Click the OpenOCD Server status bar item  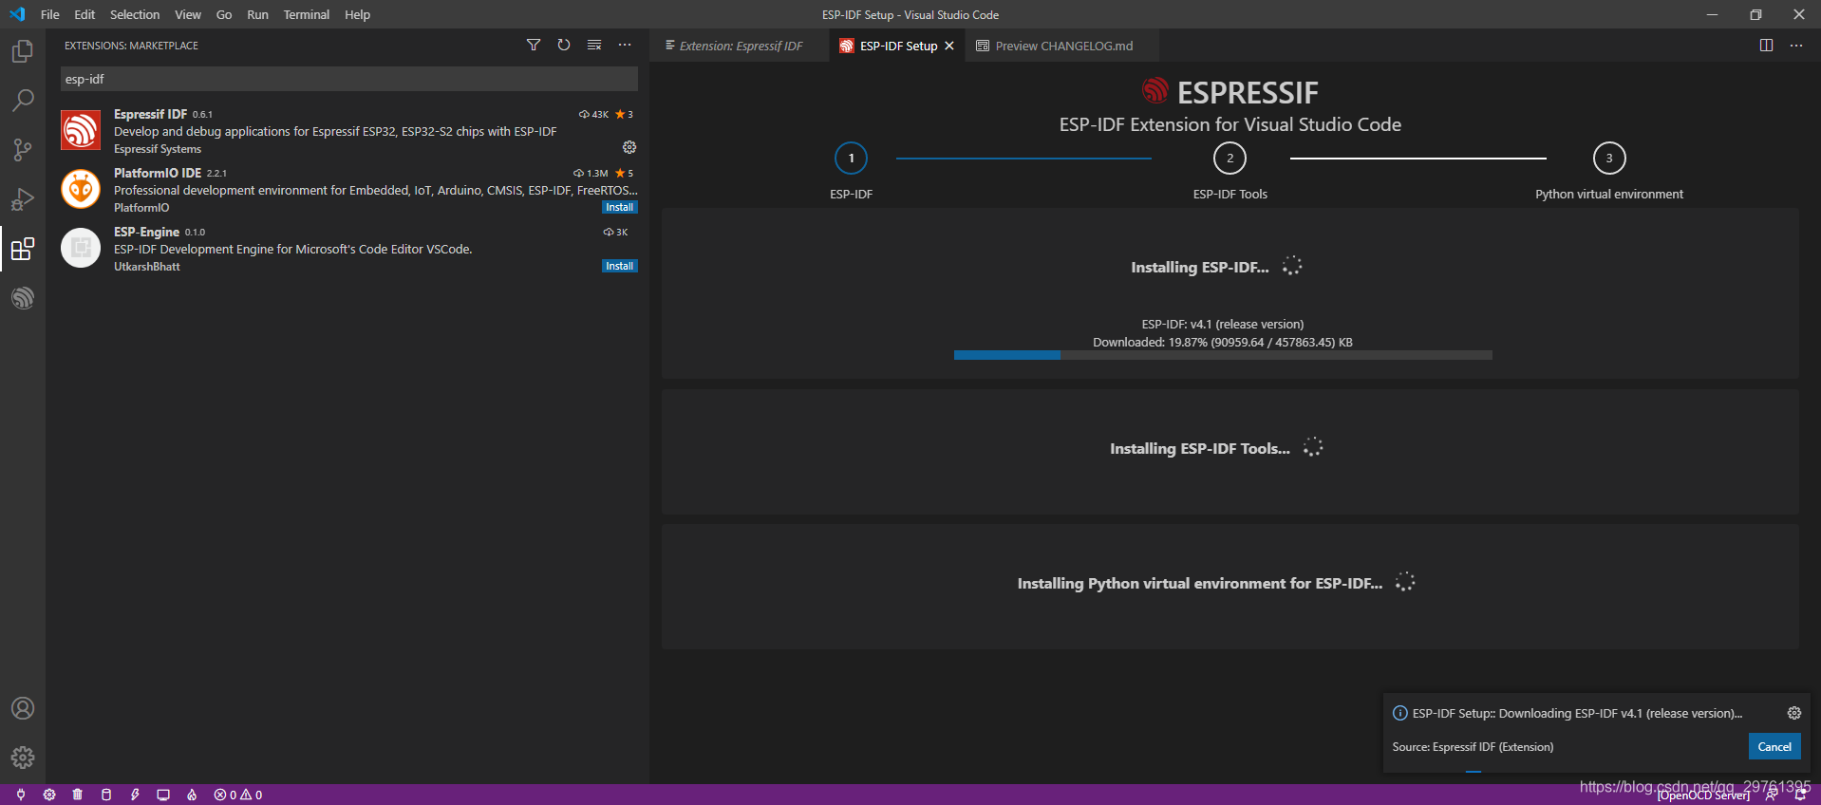point(1704,796)
